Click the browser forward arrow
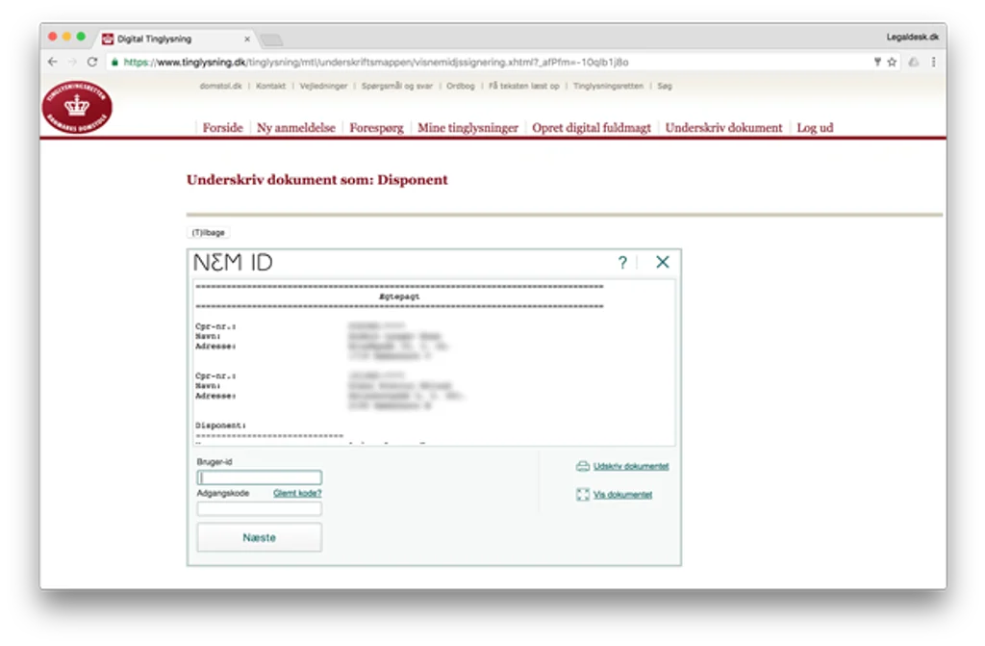The width and height of the screenshot is (985, 646). click(72, 62)
